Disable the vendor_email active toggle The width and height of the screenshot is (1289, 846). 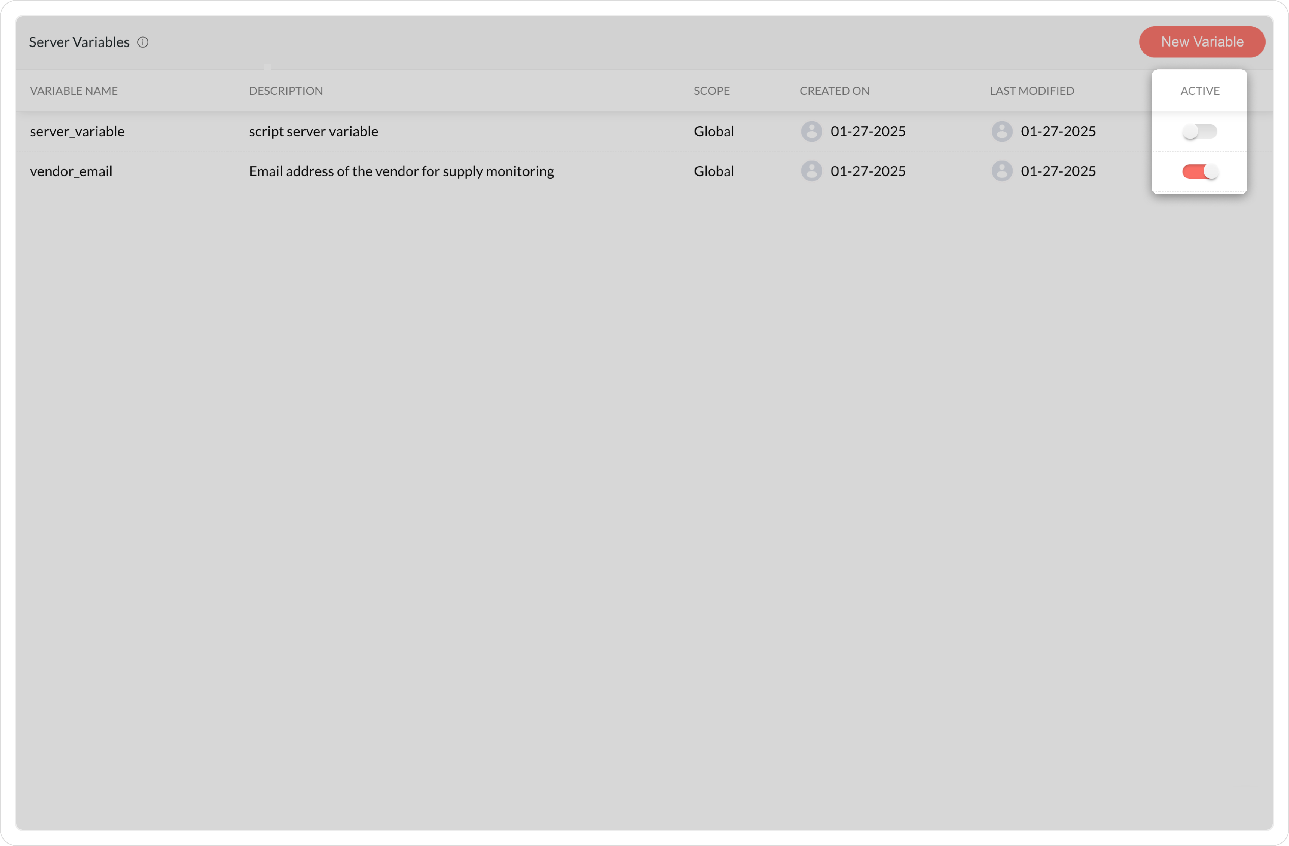(x=1199, y=171)
